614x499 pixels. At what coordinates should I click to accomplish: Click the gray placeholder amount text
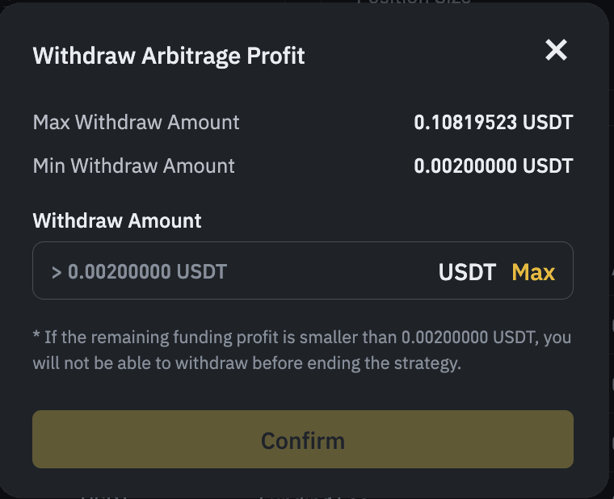pos(147,271)
